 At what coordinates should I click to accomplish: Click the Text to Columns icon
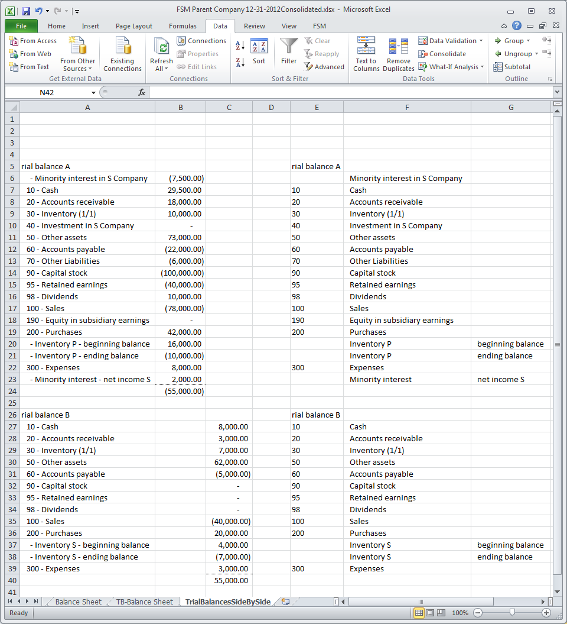point(366,54)
